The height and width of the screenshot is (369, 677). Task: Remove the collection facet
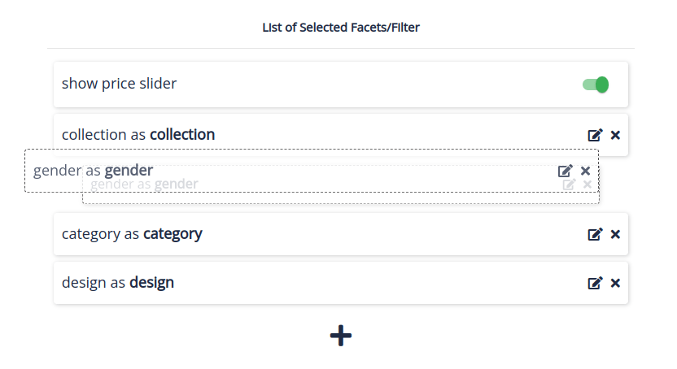(615, 135)
